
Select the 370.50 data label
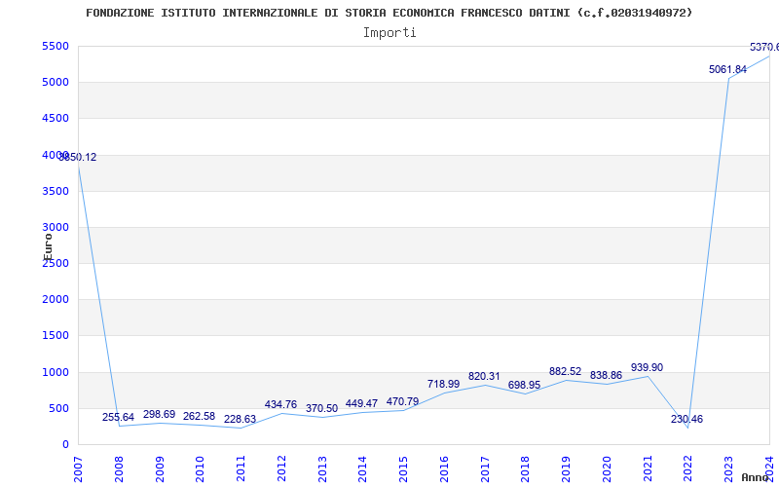321,409
